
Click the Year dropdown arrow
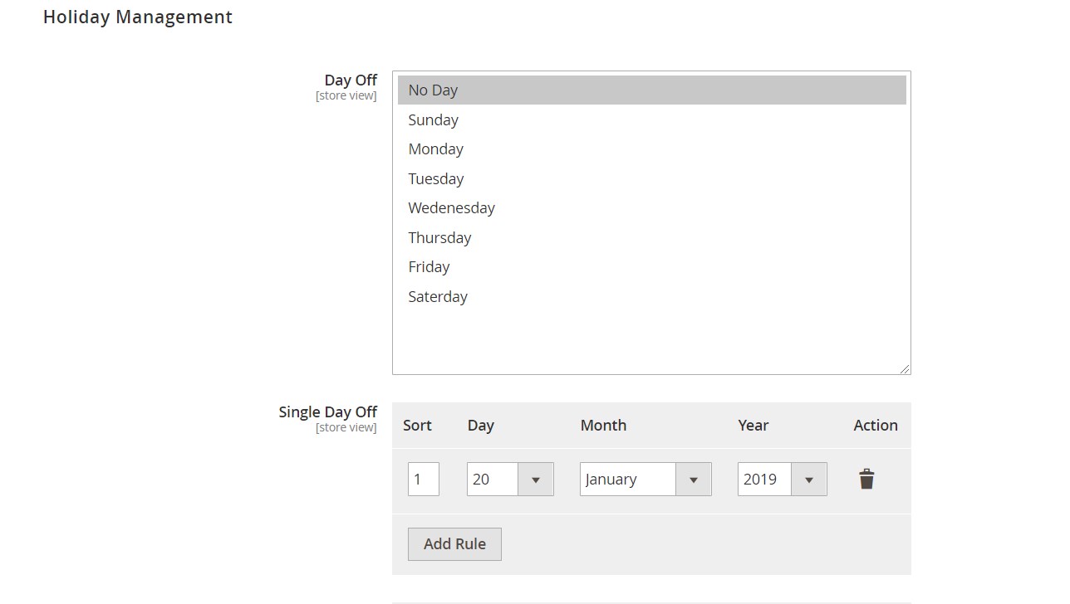coord(808,480)
